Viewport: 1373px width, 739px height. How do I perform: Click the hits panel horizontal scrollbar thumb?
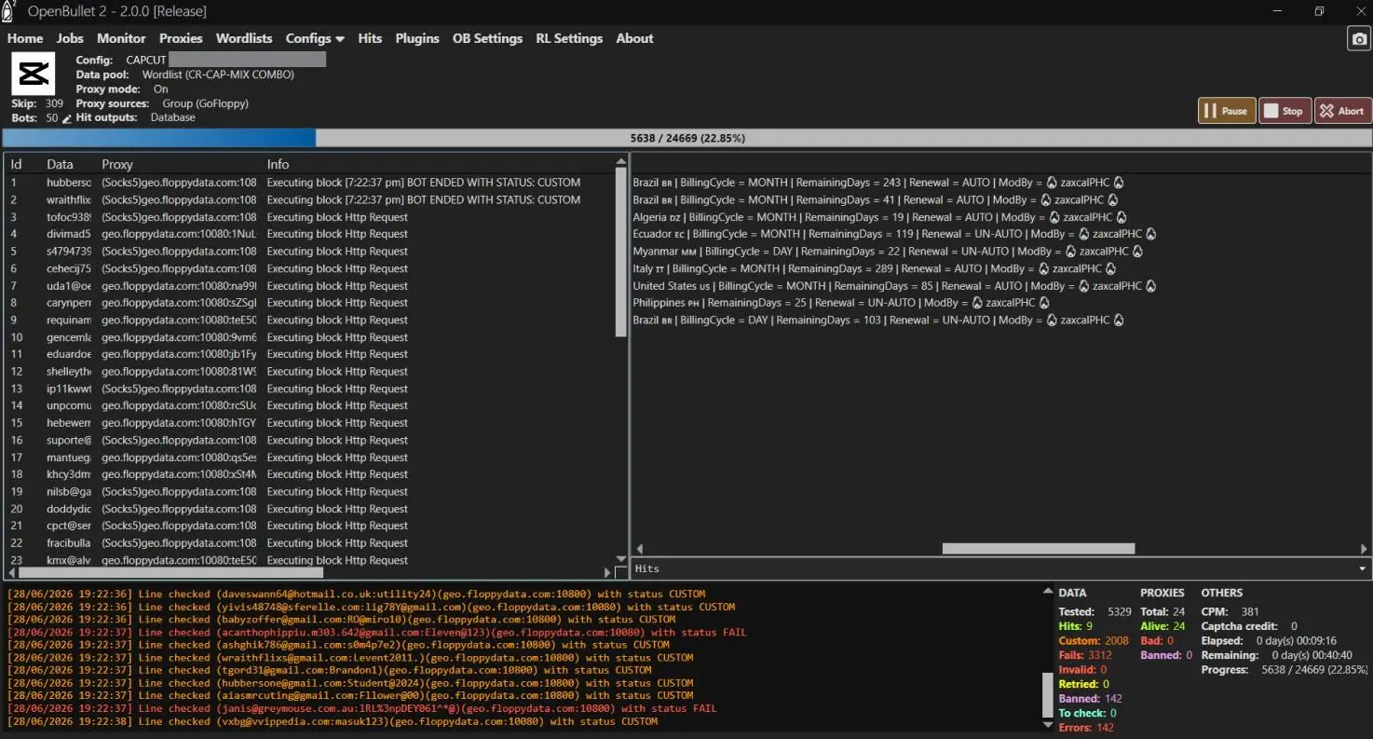(1039, 549)
